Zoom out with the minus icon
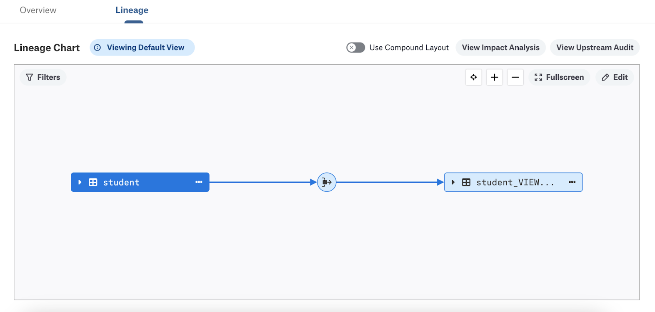 click(515, 77)
